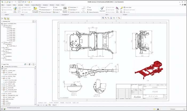
Task: Open Ordinate Dimension dropdown
Action: point(51,10)
